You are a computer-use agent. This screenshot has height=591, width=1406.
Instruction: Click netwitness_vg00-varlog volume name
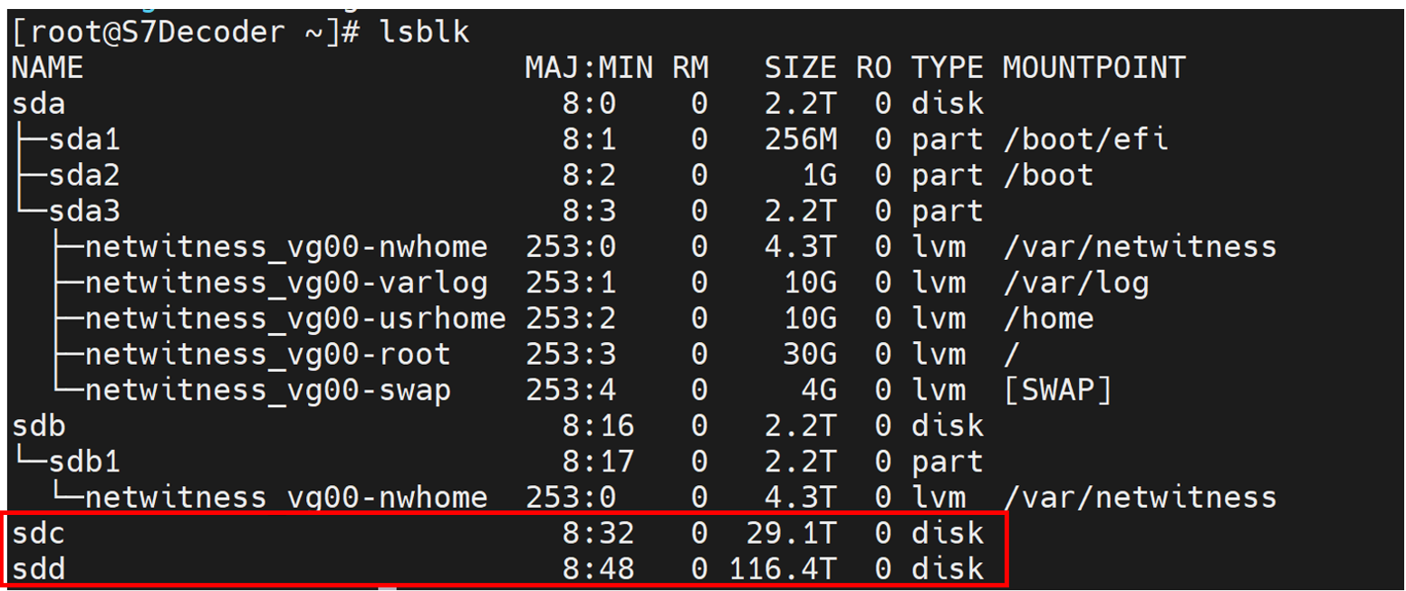(286, 283)
